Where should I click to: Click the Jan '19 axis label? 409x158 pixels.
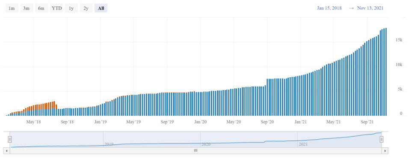click(101, 122)
